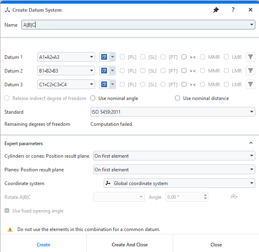The image size is (259, 252).
Task: Toggle the Datum 1 >< checkbox
Action: 184,57
